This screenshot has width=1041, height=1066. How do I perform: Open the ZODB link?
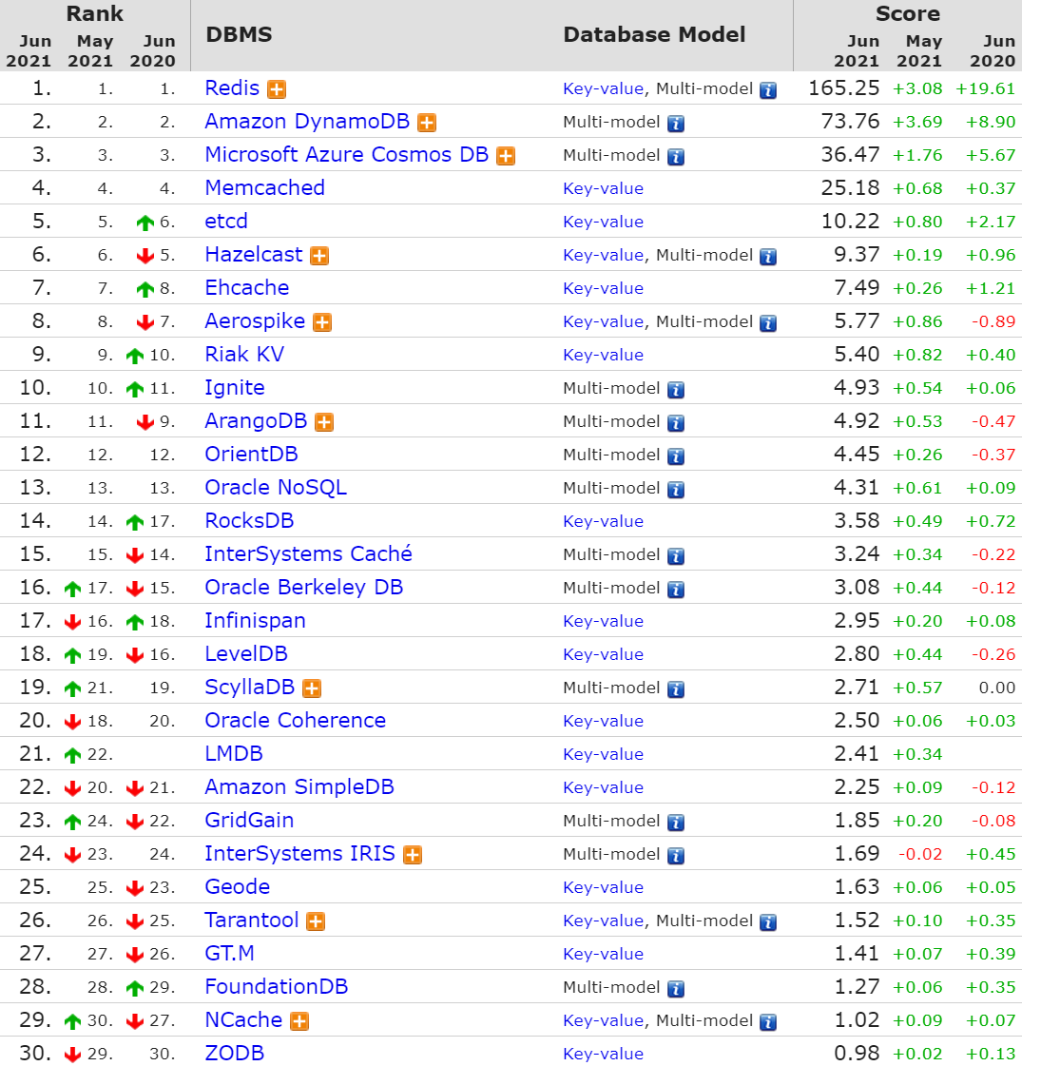coord(235,1054)
